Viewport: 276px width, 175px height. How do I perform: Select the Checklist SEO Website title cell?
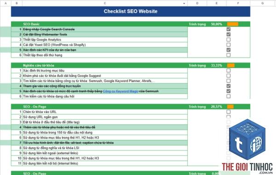click(131, 12)
